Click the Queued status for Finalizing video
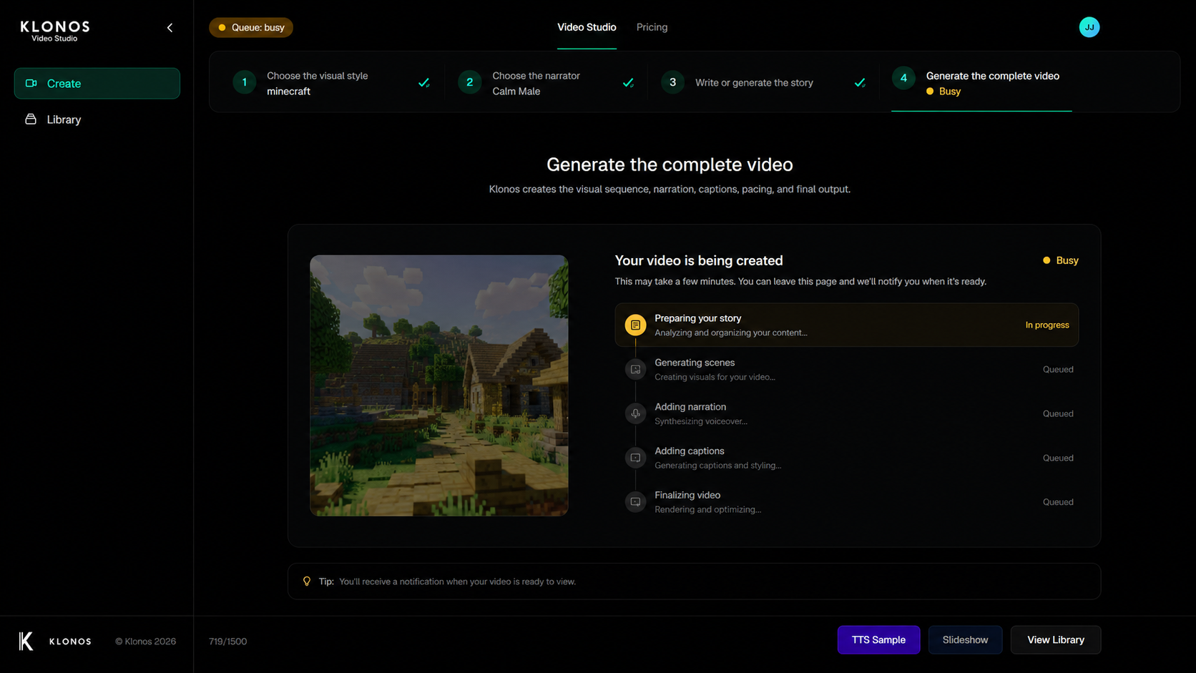The height and width of the screenshot is (673, 1196). click(x=1058, y=502)
